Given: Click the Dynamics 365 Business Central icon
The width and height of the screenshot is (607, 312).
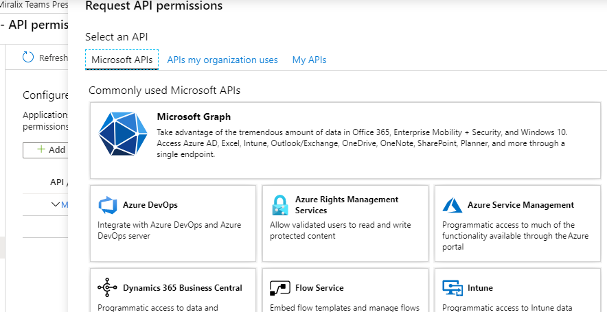Looking at the screenshot, I should click(107, 287).
